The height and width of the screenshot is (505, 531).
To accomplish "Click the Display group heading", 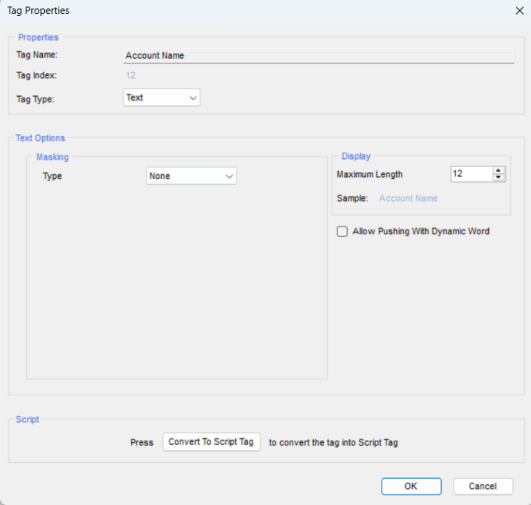I will [356, 157].
